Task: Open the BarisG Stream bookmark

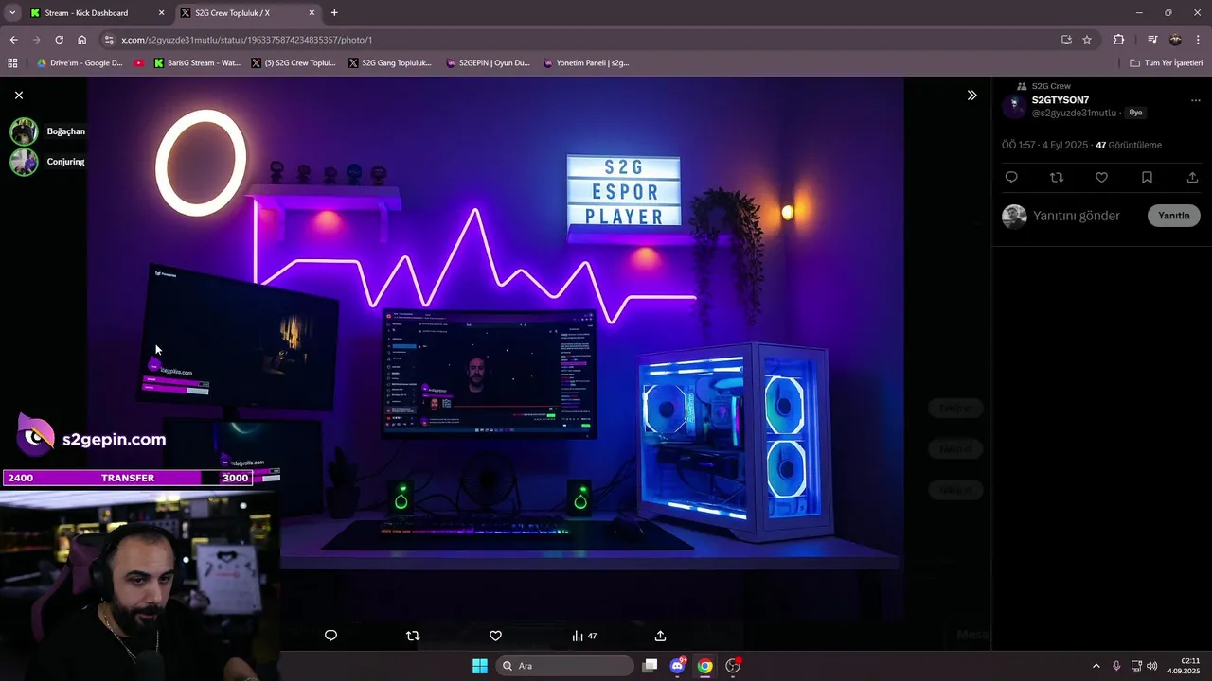Action: [x=196, y=63]
